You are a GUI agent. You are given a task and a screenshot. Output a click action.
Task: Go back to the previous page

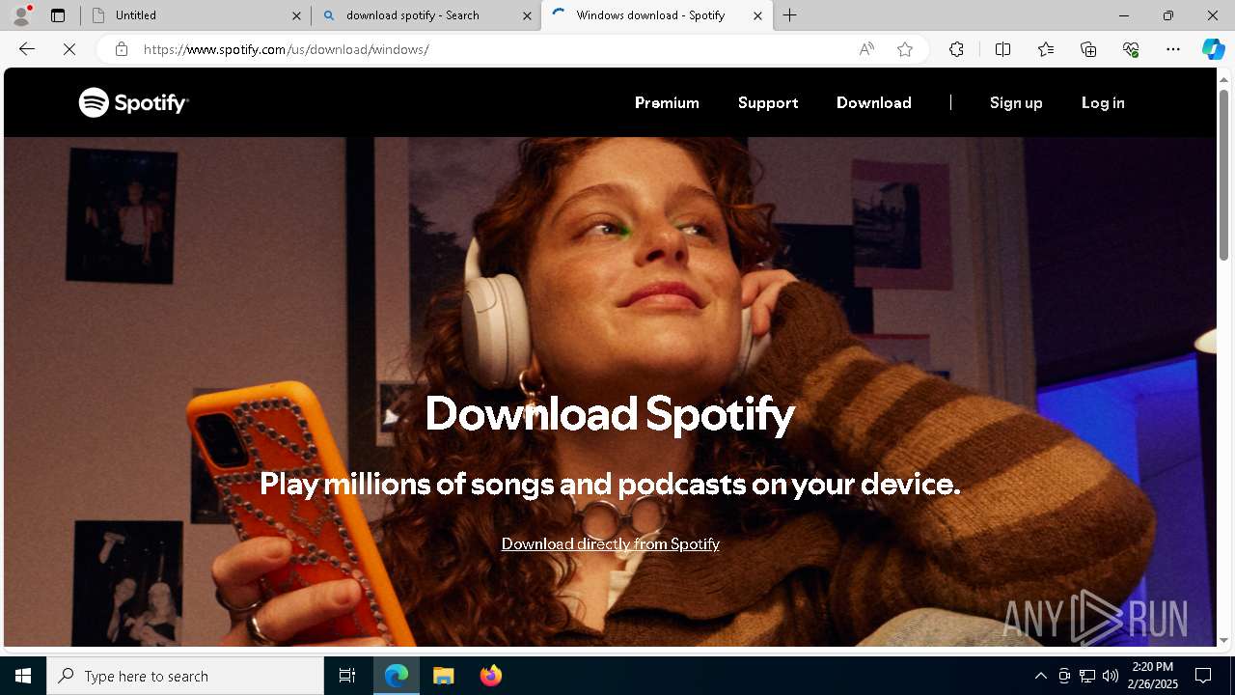click(27, 49)
